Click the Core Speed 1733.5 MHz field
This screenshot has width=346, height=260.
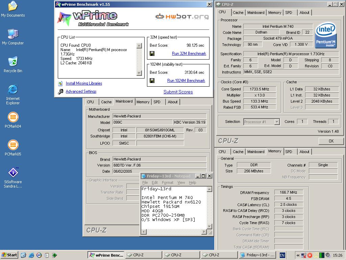[x=259, y=89]
